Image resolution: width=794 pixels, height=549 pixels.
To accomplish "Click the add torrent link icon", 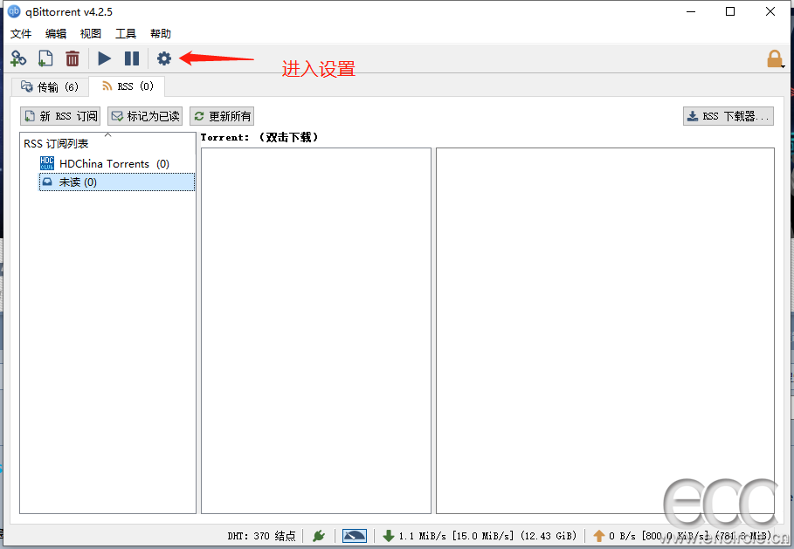I will [18, 58].
